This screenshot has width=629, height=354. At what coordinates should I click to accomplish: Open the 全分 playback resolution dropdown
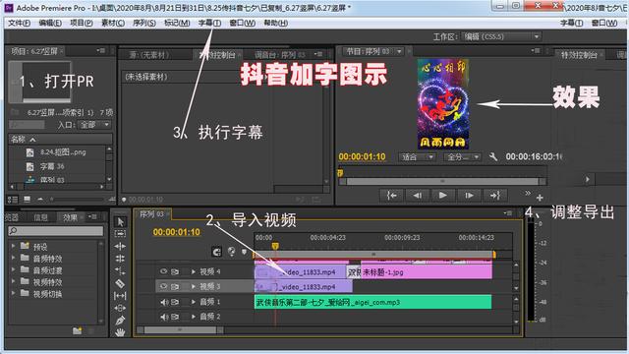click(x=462, y=157)
